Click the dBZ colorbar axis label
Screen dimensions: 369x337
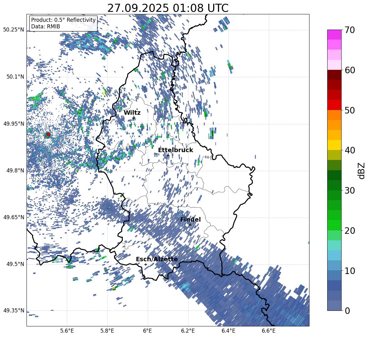pyautogui.click(x=362, y=171)
